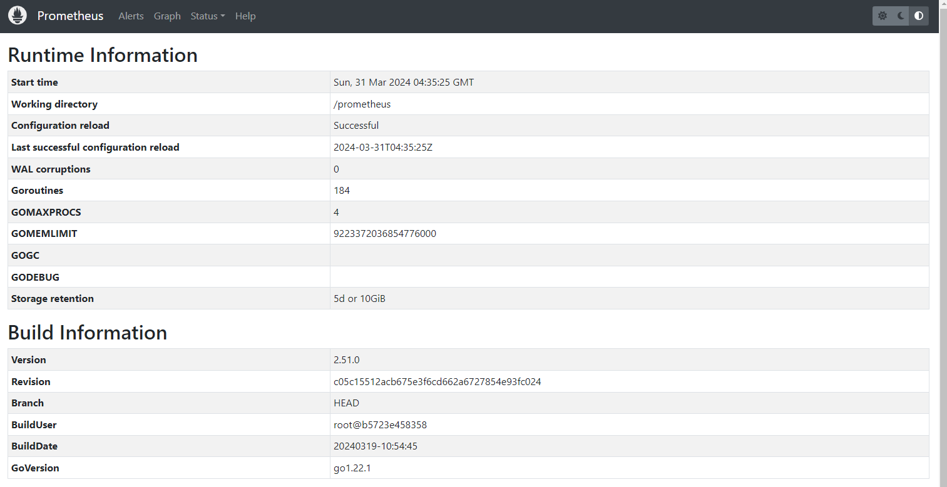Image resolution: width=947 pixels, height=487 pixels.
Task: Switch to light theme sun icon
Action: coord(883,16)
